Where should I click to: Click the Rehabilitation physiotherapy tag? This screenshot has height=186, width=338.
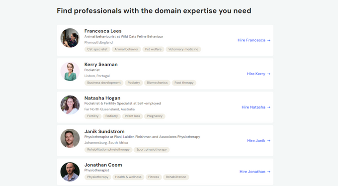(x=108, y=150)
